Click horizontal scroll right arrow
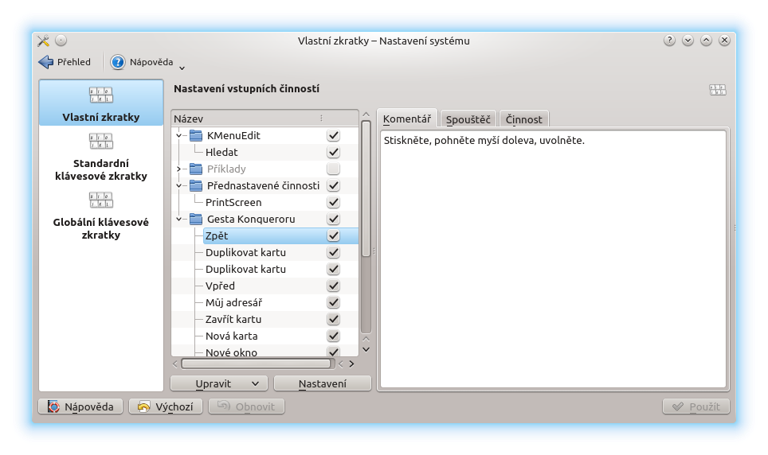Image resolution: width=768 pixels, height=455 pixels. click(351, 364)
